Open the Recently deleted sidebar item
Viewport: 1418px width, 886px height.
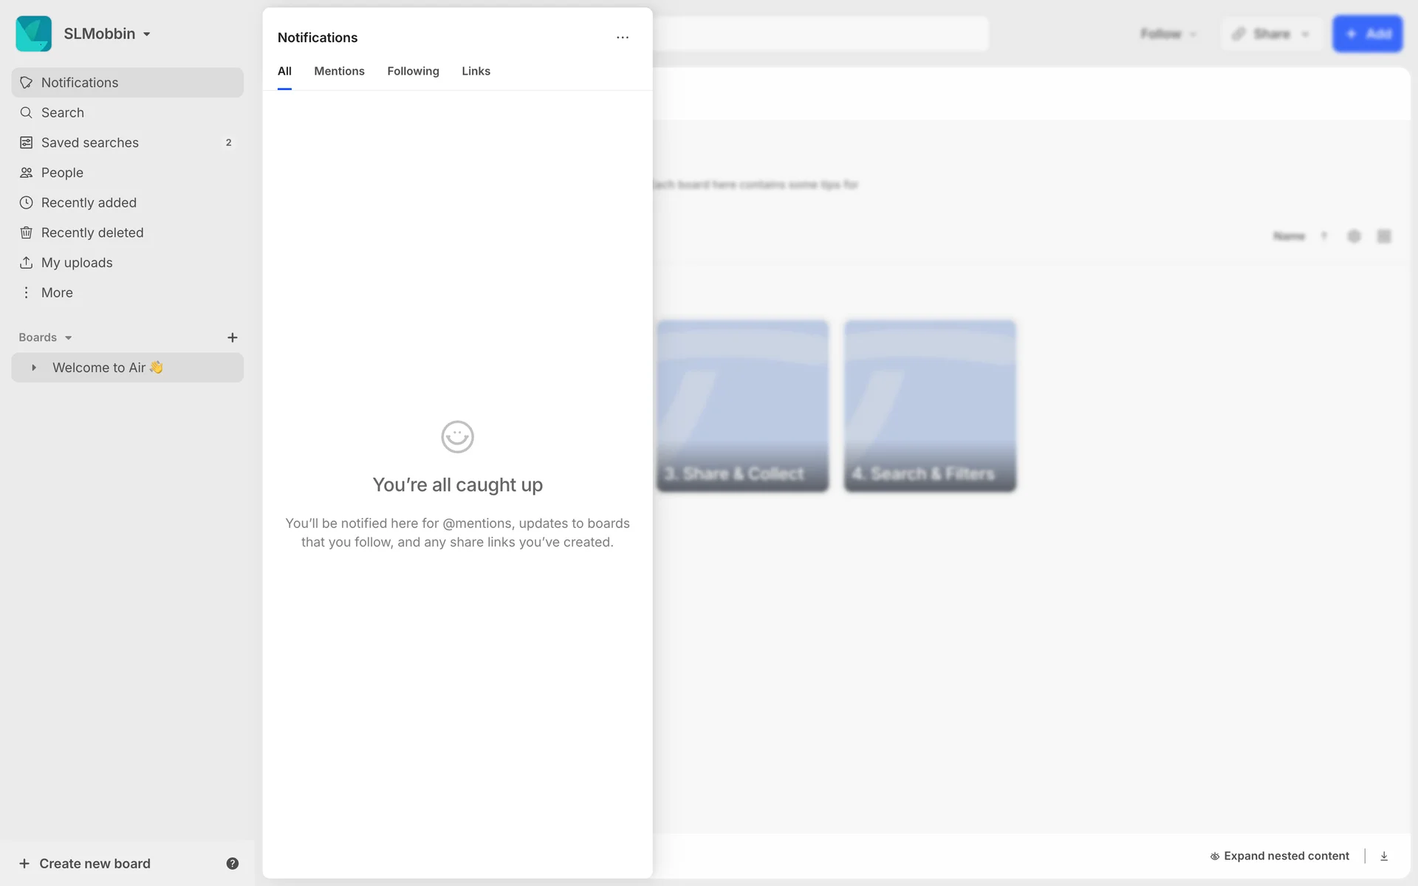click(x=92, y=233)
